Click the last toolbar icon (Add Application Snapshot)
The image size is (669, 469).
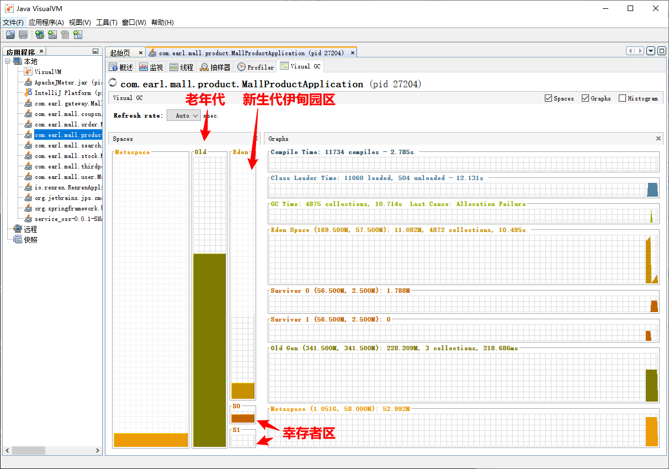tap(78, 35)
